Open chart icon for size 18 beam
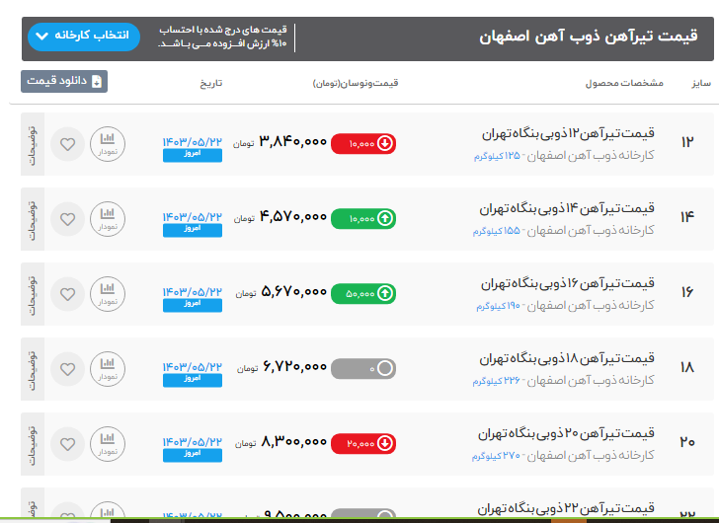 click(x=108, y=369)
